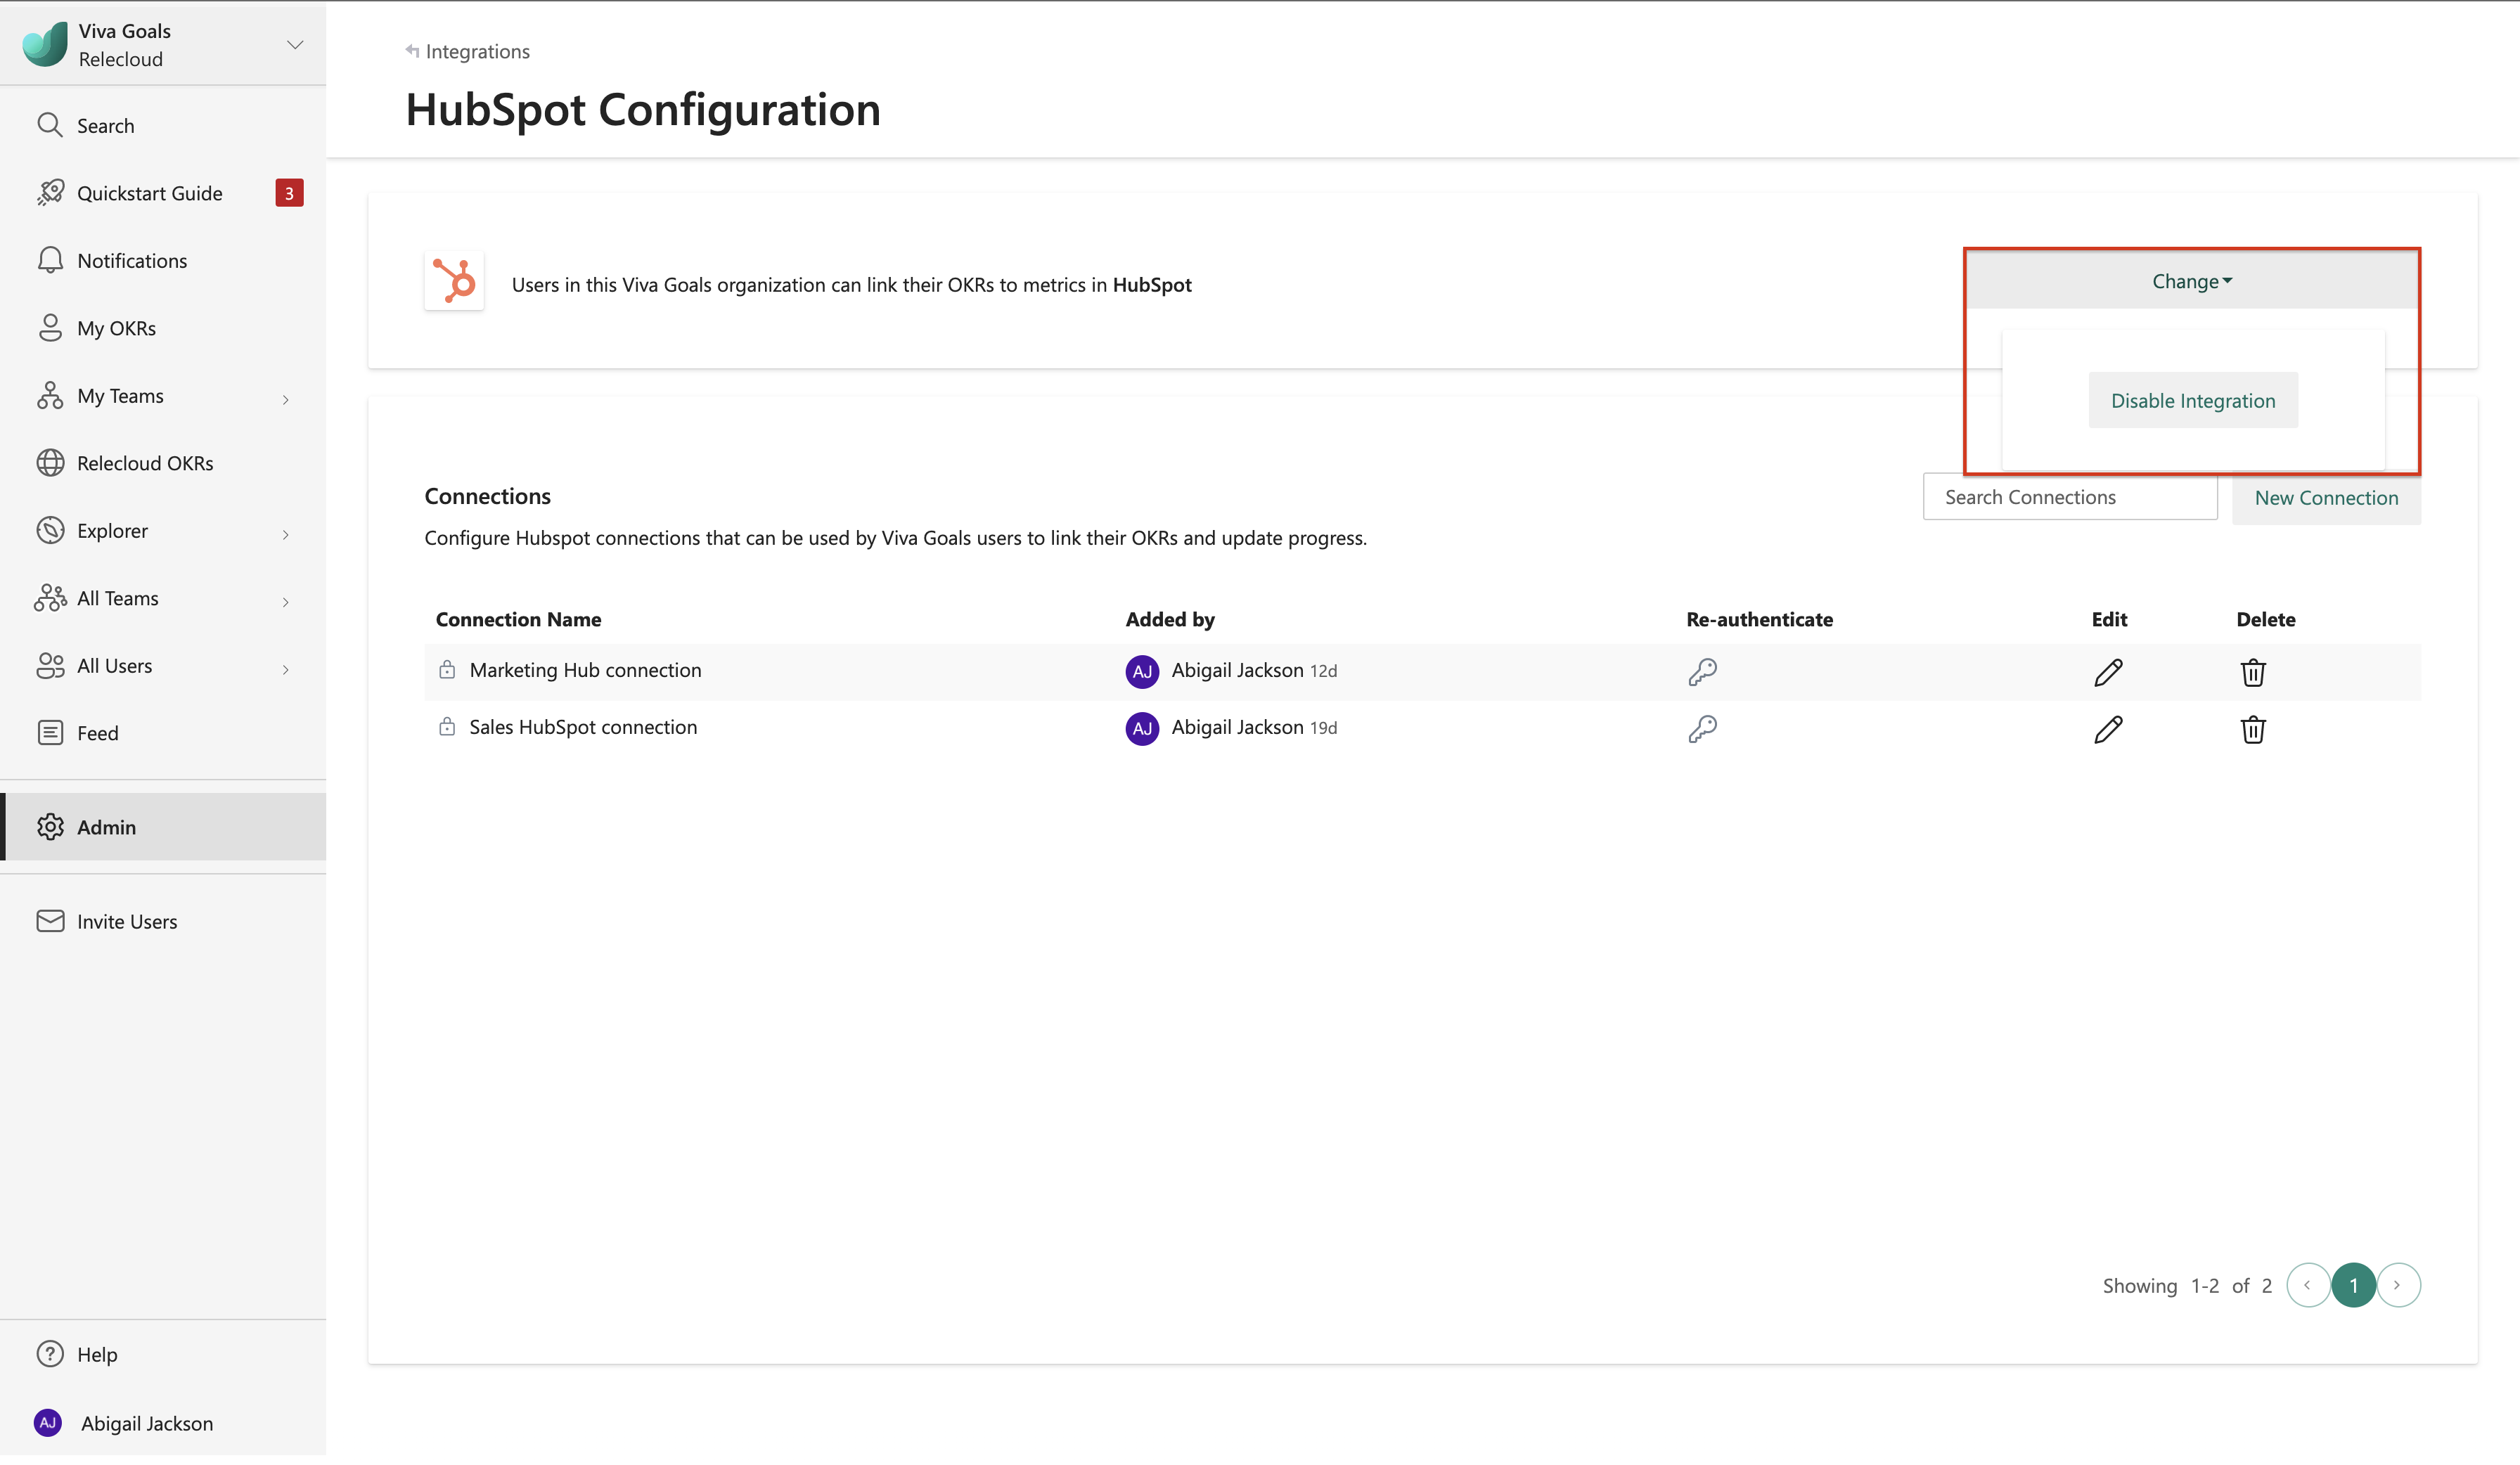Viewport: 2520px width, 1465px height.
Task: Expand the Explorer submenu
Action: tap(285, 534)
